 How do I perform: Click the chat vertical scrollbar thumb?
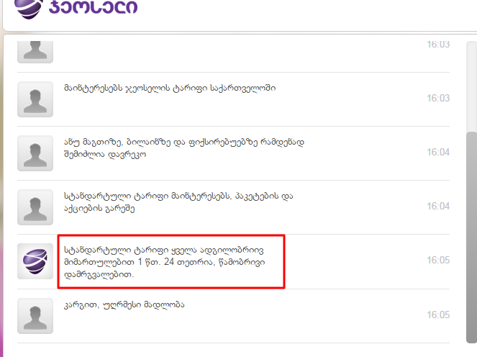471,238
